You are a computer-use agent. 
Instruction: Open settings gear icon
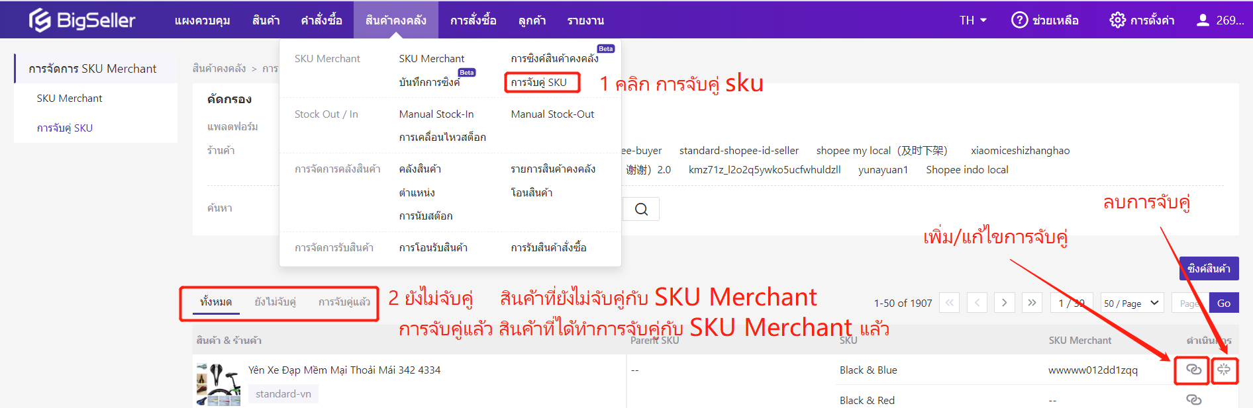tap(1117, 20)
